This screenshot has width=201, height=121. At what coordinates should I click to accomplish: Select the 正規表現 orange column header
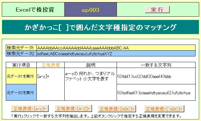[50, 65]
